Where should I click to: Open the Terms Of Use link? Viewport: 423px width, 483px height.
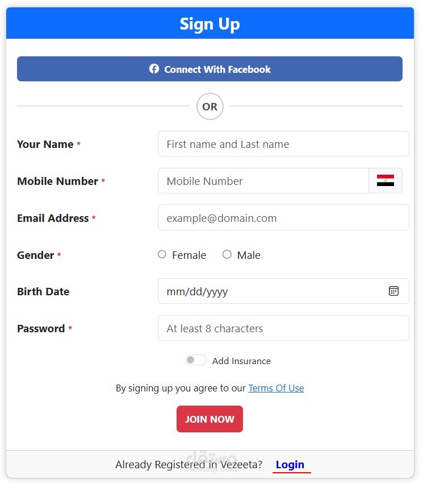276,388
